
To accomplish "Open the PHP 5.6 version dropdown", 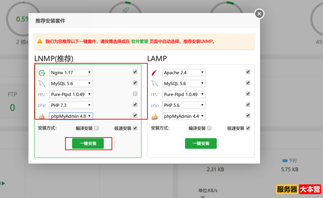I will pos(184,106).
